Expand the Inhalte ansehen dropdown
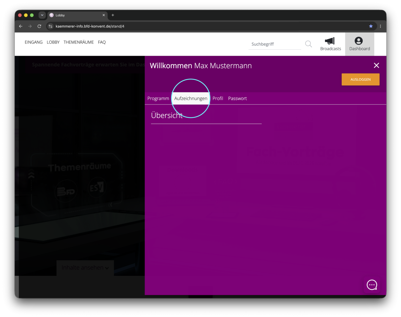Image resolution: width=401 pixels, height=317 pixels. (x=85, y=267)
